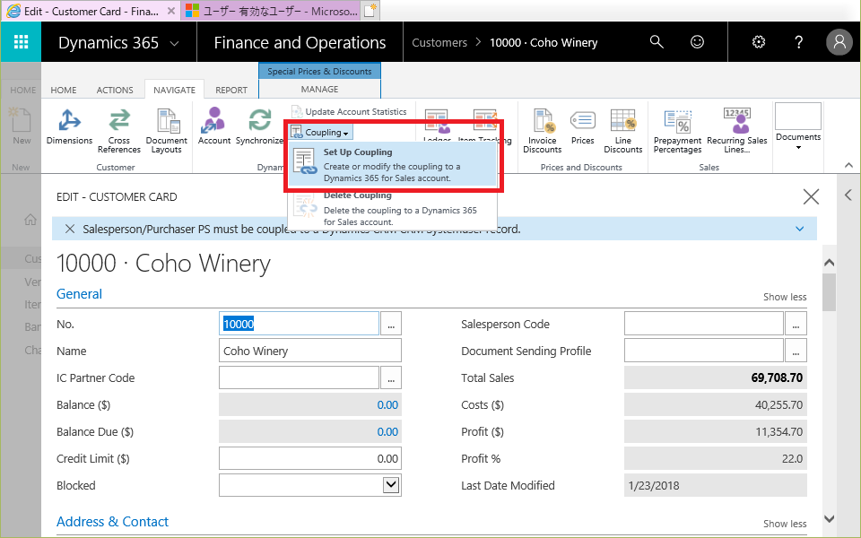Click the Total Sales value 69,708.70

(x=777, y=377)
